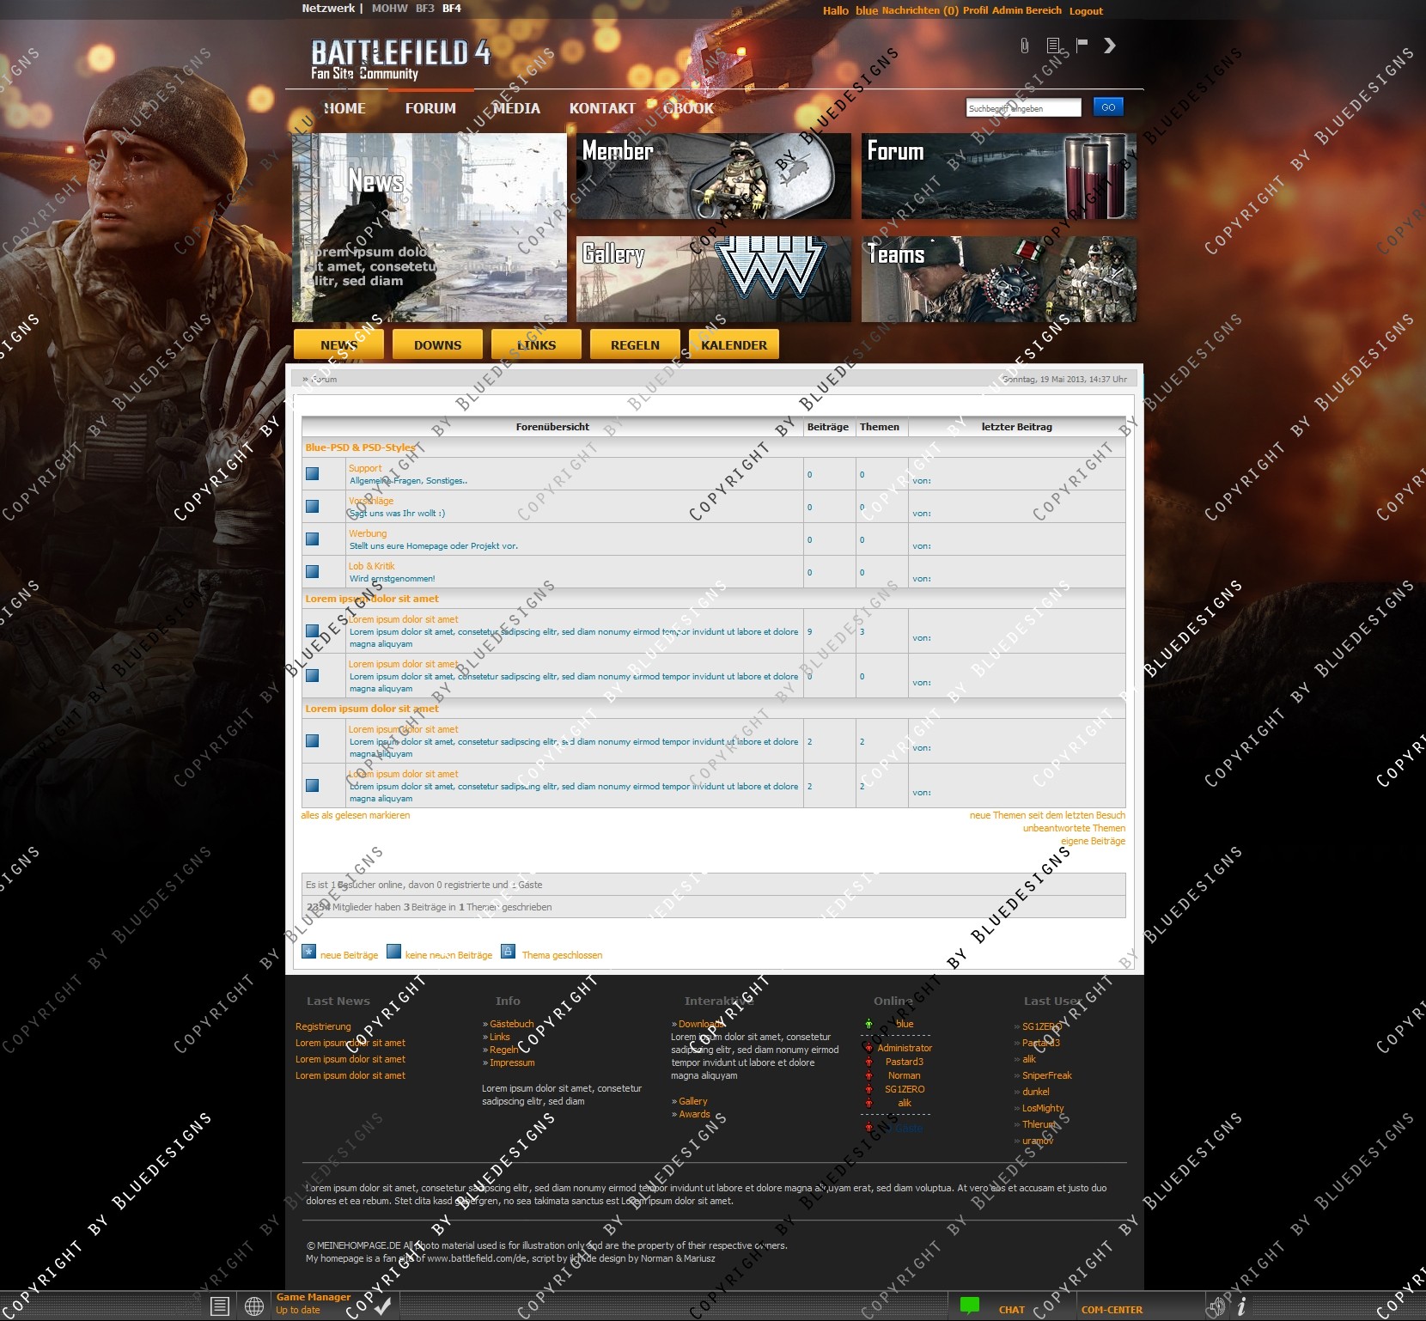Open the Impressum link in Info
The height and width of the screenshot is (1321, 1426).
[x=512, y=1062]
